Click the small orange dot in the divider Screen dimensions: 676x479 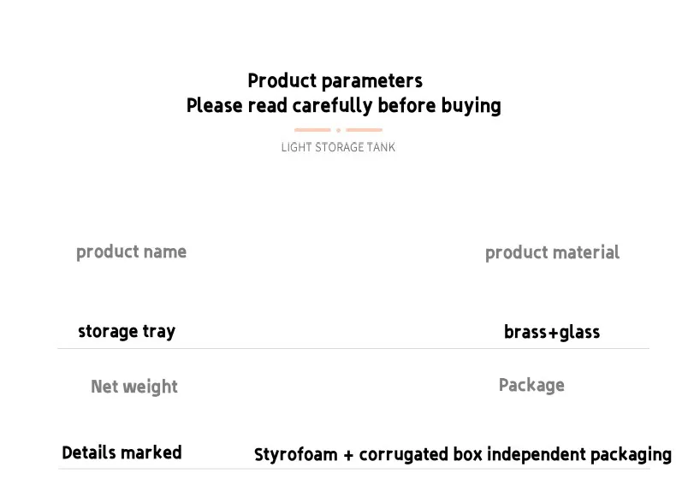pos(338,131)
